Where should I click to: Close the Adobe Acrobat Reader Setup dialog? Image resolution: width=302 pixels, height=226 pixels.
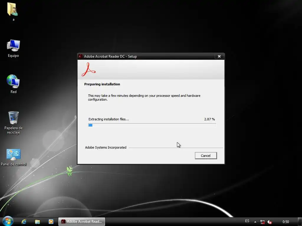[x=219, y=56]
